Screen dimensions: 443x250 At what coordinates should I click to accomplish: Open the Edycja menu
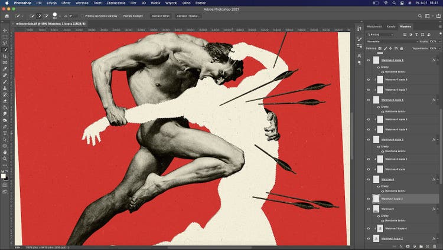(x=51, y=3)
